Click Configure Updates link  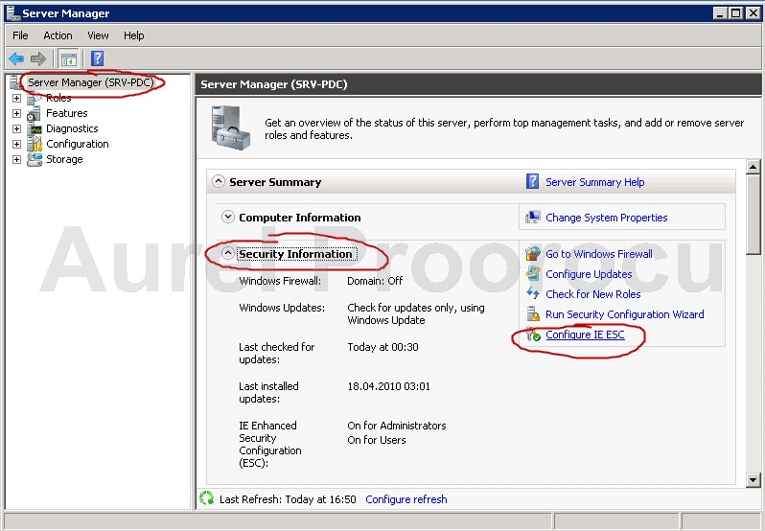(589, 274)
